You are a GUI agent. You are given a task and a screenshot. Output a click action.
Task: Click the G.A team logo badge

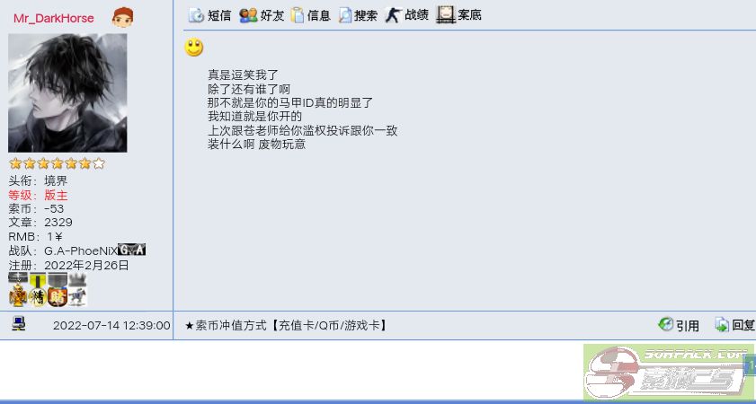pos(131,250)
